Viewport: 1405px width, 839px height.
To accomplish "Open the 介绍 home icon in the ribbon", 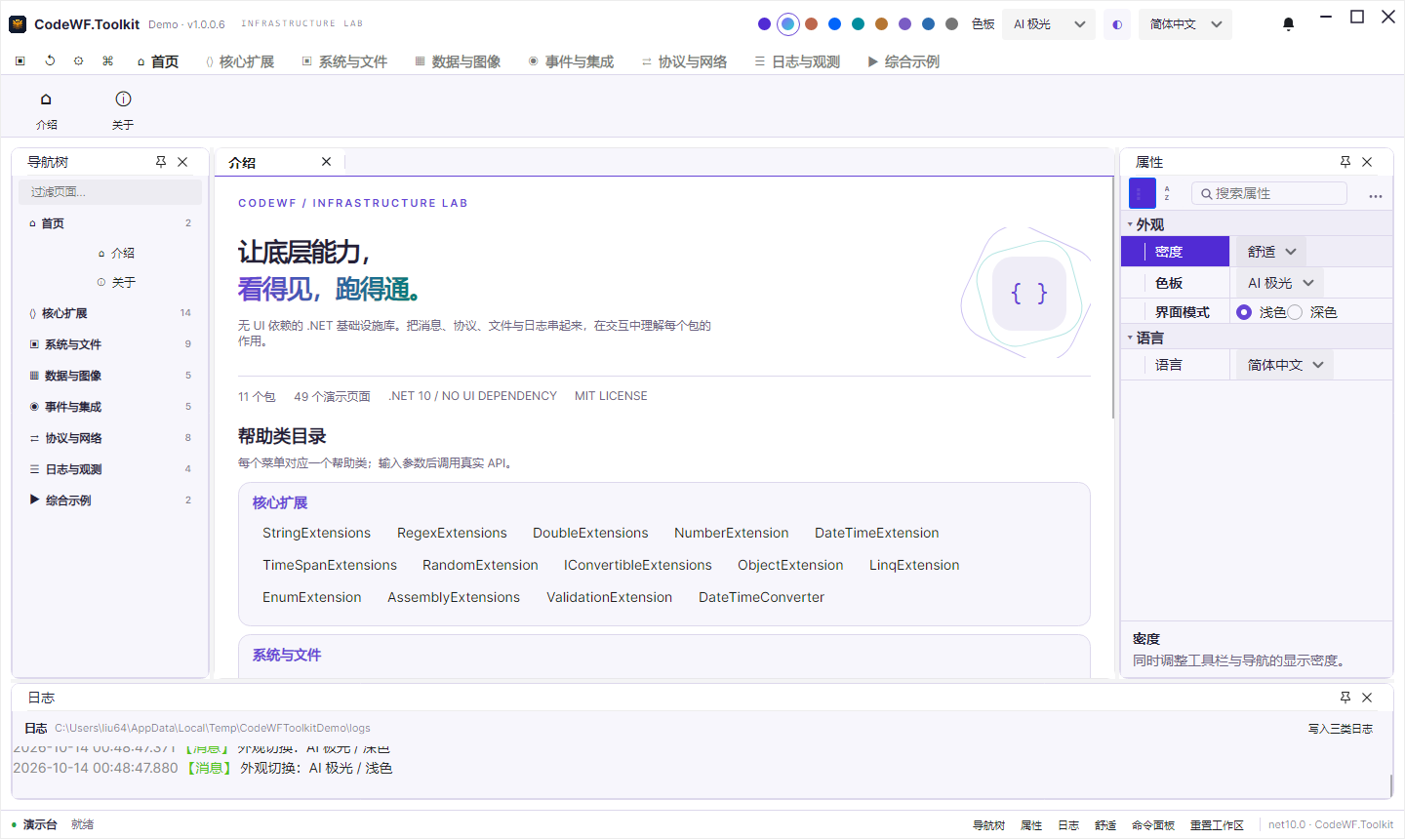I will pyautogui.click(x=46, y=99).
